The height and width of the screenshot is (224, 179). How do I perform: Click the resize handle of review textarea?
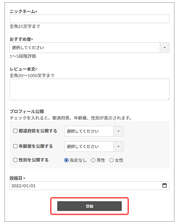click(168, 99)
